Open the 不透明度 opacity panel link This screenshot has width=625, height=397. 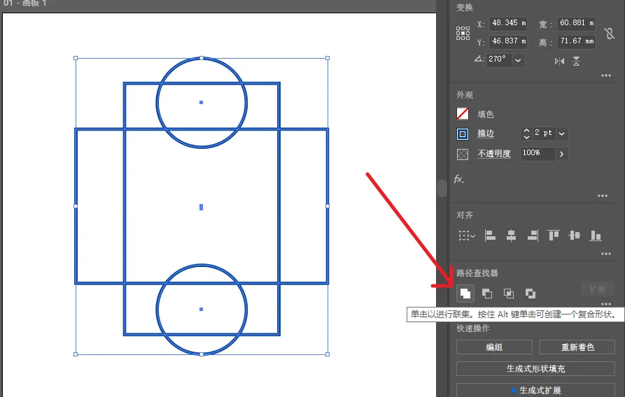click(494, 154)
